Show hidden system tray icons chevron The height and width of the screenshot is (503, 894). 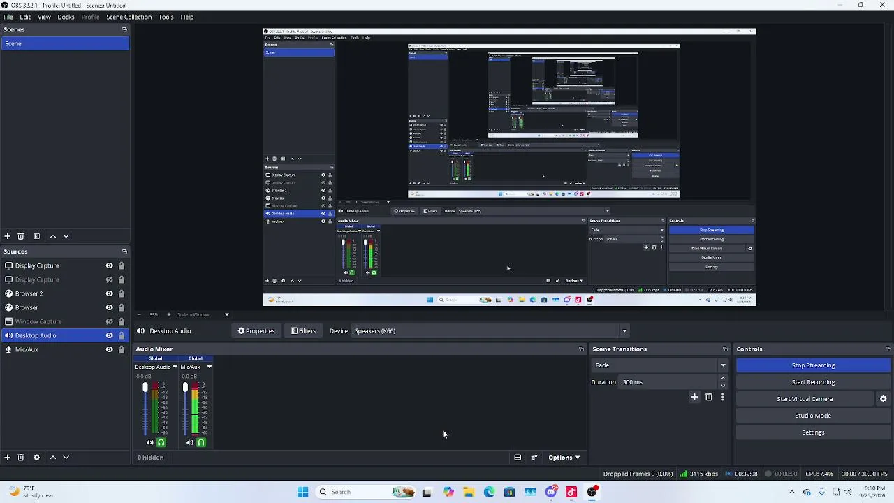[x=791, y=492]
